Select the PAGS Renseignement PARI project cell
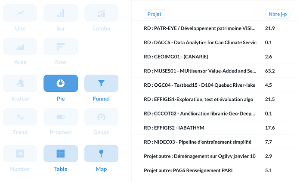Image resolution: width=297 pixels, height=182 pixels. point(188,170)
